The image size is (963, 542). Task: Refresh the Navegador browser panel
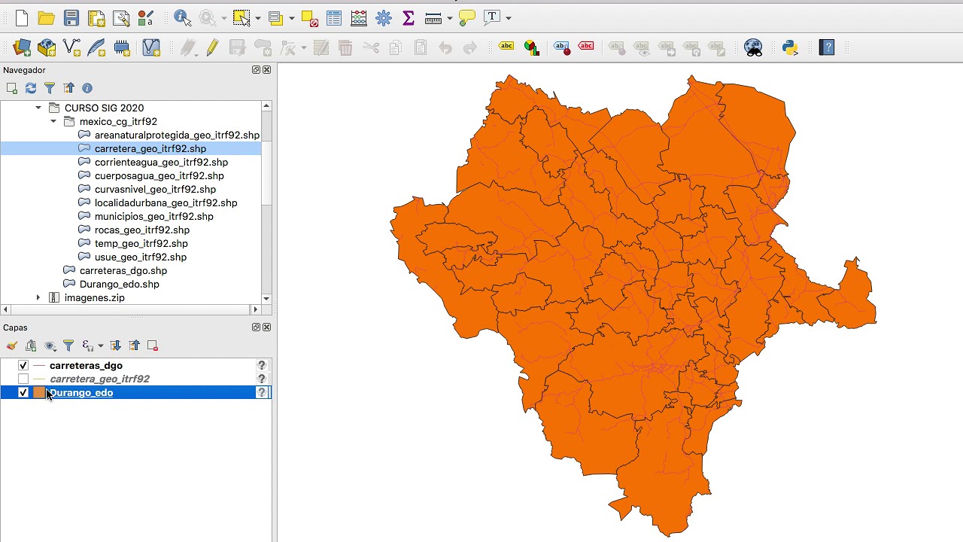[31, 88]
